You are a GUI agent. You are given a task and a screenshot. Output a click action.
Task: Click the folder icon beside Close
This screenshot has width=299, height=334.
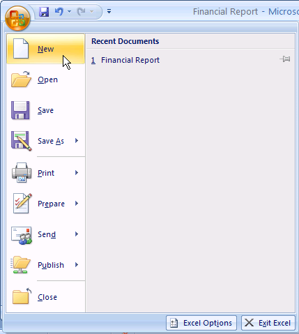[22, 296]
